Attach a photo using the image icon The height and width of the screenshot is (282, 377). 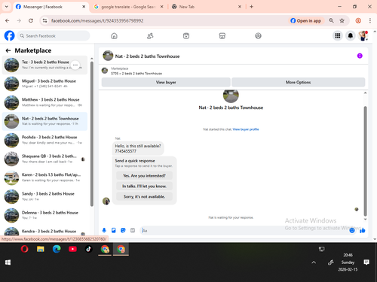click(114, 230)
